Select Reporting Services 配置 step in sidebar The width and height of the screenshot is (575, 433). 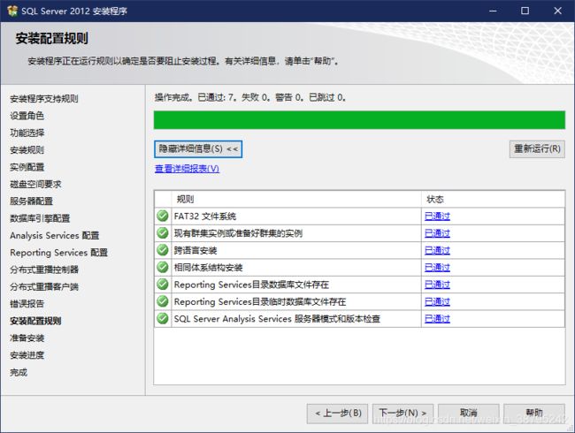pyautogui.click(x=58, y=253)
